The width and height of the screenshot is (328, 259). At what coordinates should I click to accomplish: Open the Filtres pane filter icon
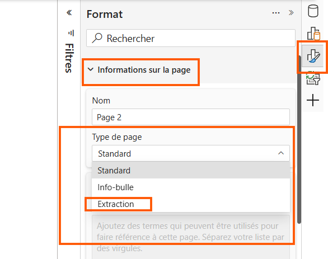[71, 33]
